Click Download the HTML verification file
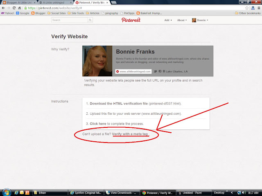262x196 pixels. click(119, 103)
